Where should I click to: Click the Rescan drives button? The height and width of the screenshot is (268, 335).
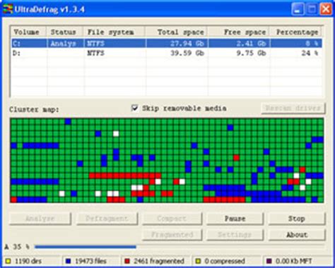[293, 108]
